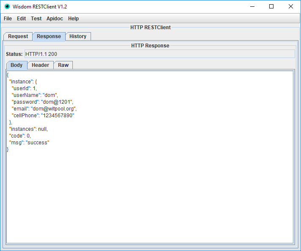The image size is (301, 251).
Task: Click the "code": 0 line
Action: click(x=20, y=136)
